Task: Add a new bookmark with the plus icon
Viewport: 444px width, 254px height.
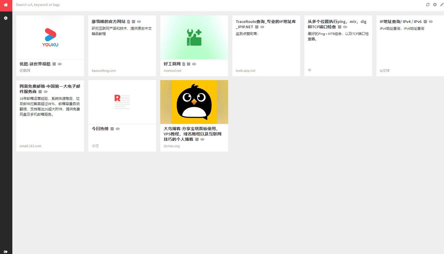Action: click(435, 5)
